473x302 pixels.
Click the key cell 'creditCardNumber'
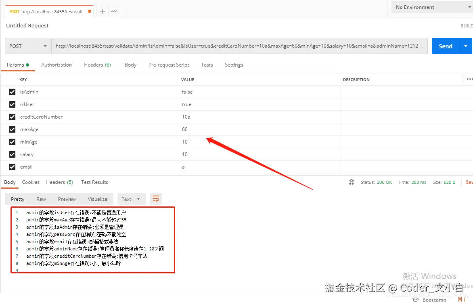98,117
